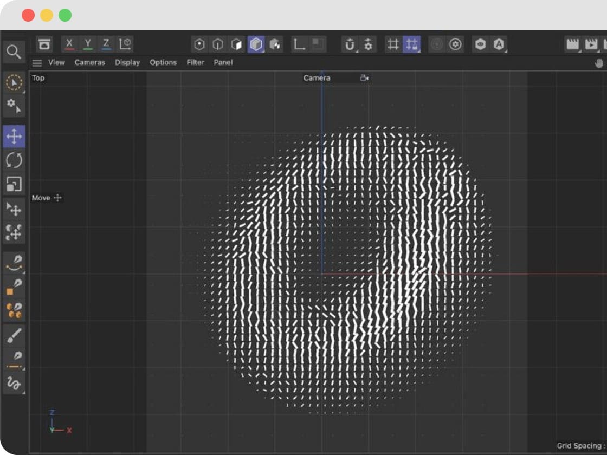Image resolution: width=607 pixels, height=455 pixels.
Task: Open the circular gear settings icon
Action: 455,44
